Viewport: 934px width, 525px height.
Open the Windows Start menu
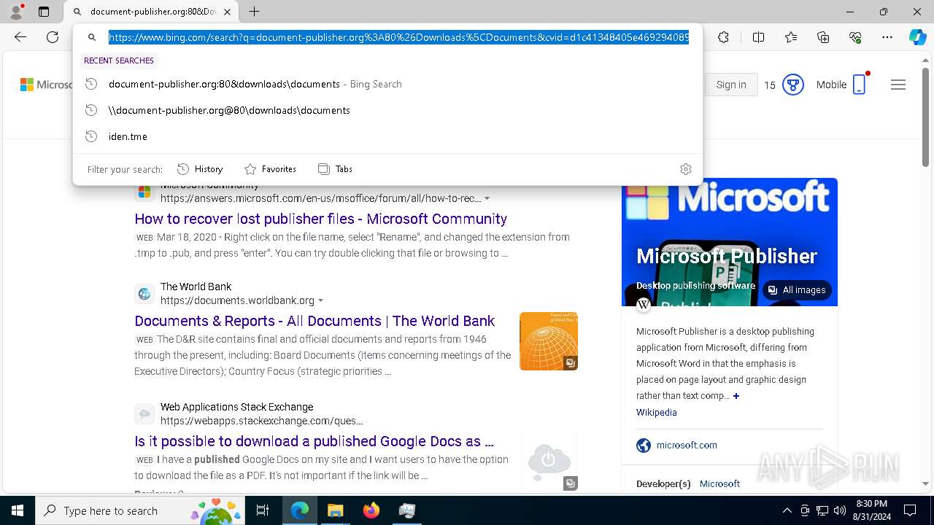(18, 510)
